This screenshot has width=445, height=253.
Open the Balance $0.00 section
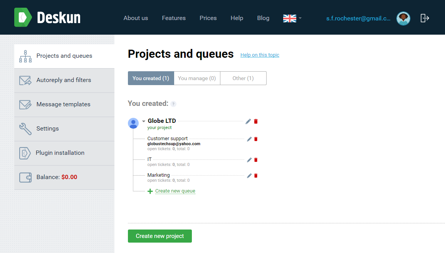click(64, 177)
